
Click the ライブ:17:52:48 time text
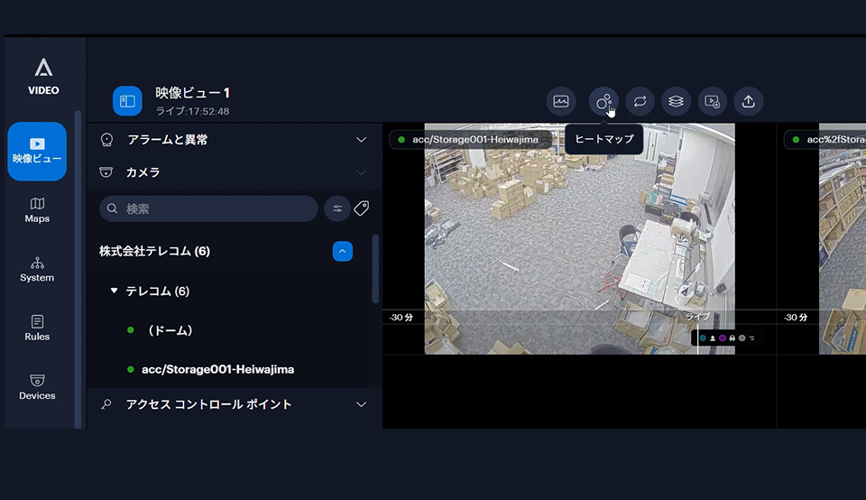192,111
